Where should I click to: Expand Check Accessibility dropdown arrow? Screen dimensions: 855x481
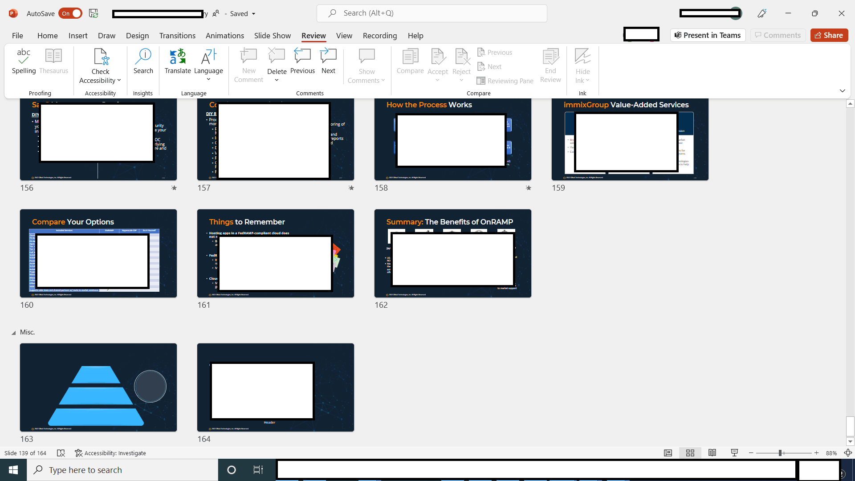(x=119, y=81)
